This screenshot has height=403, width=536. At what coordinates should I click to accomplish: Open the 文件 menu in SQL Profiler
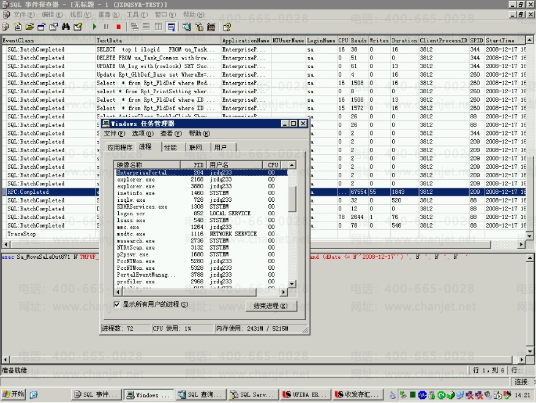pos(23,14)
